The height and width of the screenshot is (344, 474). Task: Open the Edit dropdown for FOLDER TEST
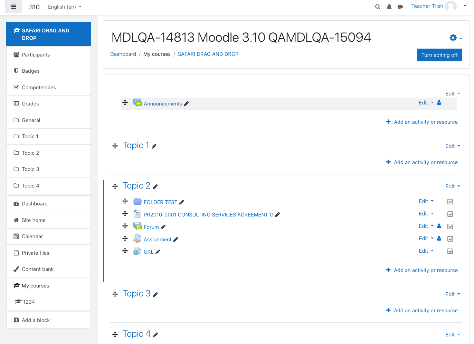426,201
